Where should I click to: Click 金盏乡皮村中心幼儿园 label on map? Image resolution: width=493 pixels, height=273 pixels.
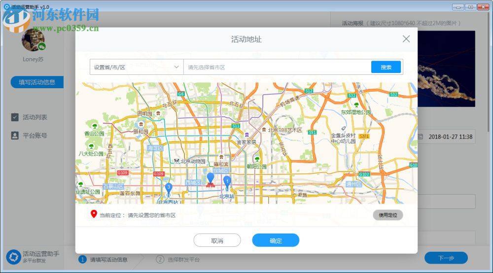click(343, 138)
